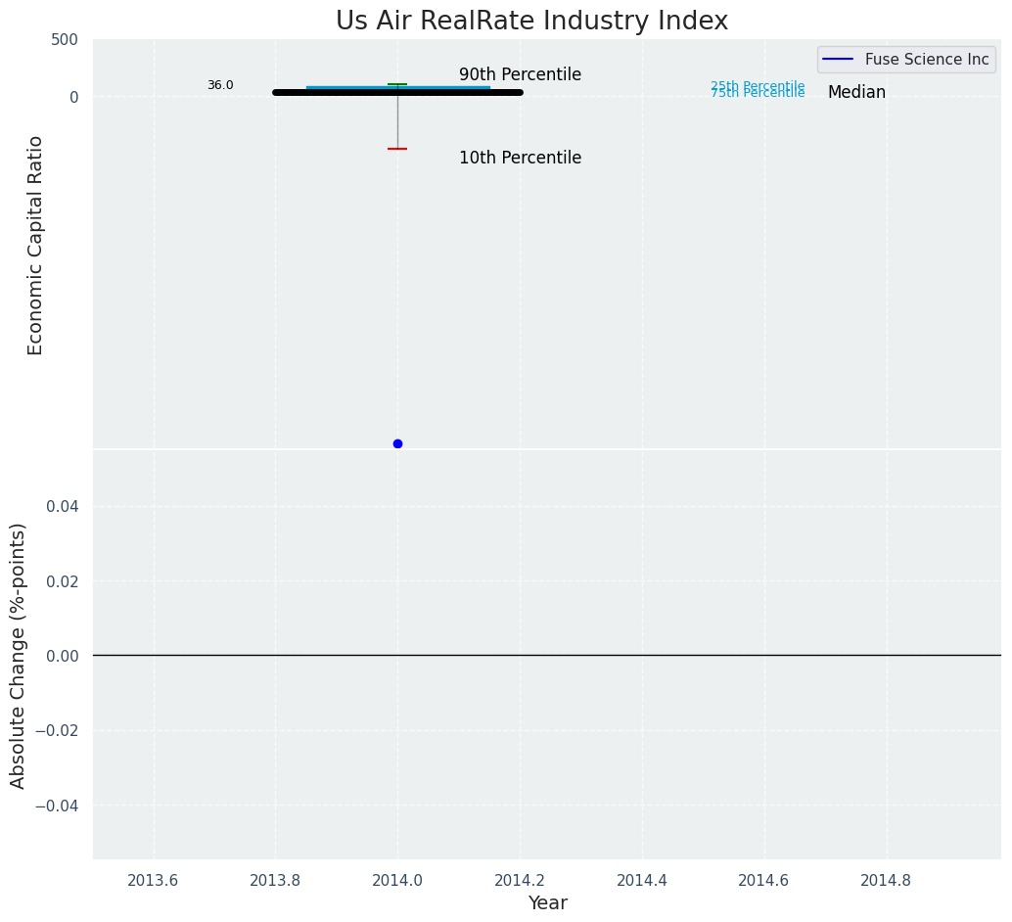1012x922 pixels.
Task: Click the blue line sample in the legend
Action: pos(838,60)
